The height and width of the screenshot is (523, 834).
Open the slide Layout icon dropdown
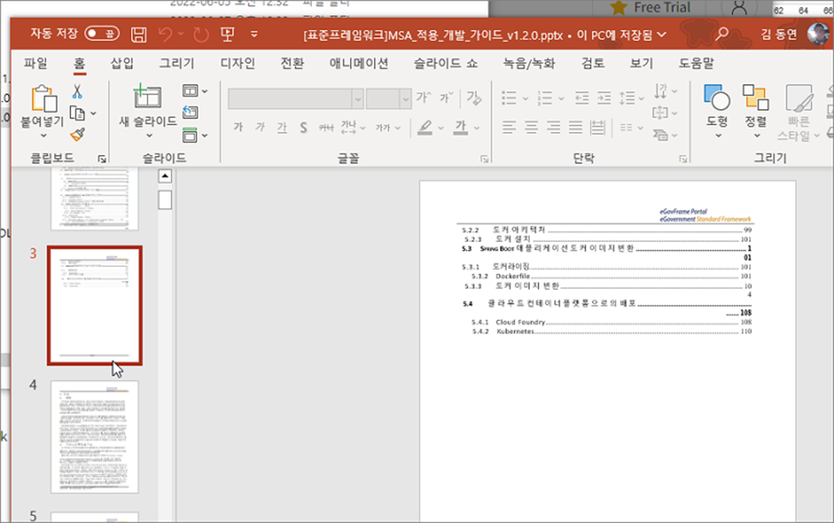point(195,91)
